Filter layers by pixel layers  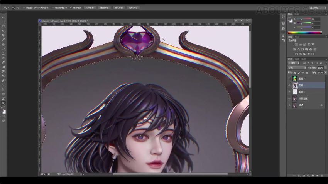[304, 63]
